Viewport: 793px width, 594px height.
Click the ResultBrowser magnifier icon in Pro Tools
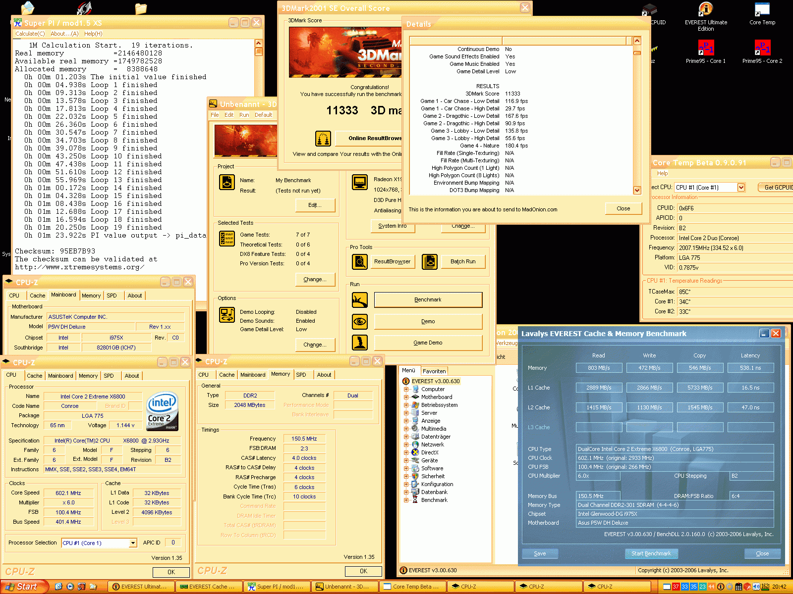(360, 261)
